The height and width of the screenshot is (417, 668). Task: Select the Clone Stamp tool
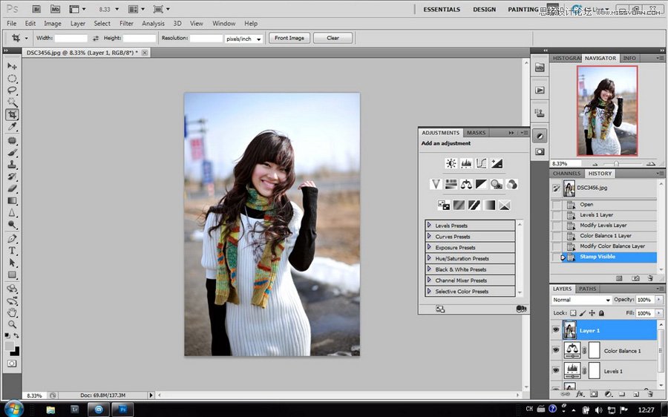point(12,165)
